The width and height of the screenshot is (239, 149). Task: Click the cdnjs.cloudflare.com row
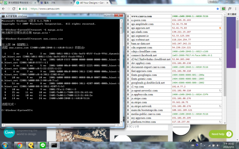(x=174, y=51)
